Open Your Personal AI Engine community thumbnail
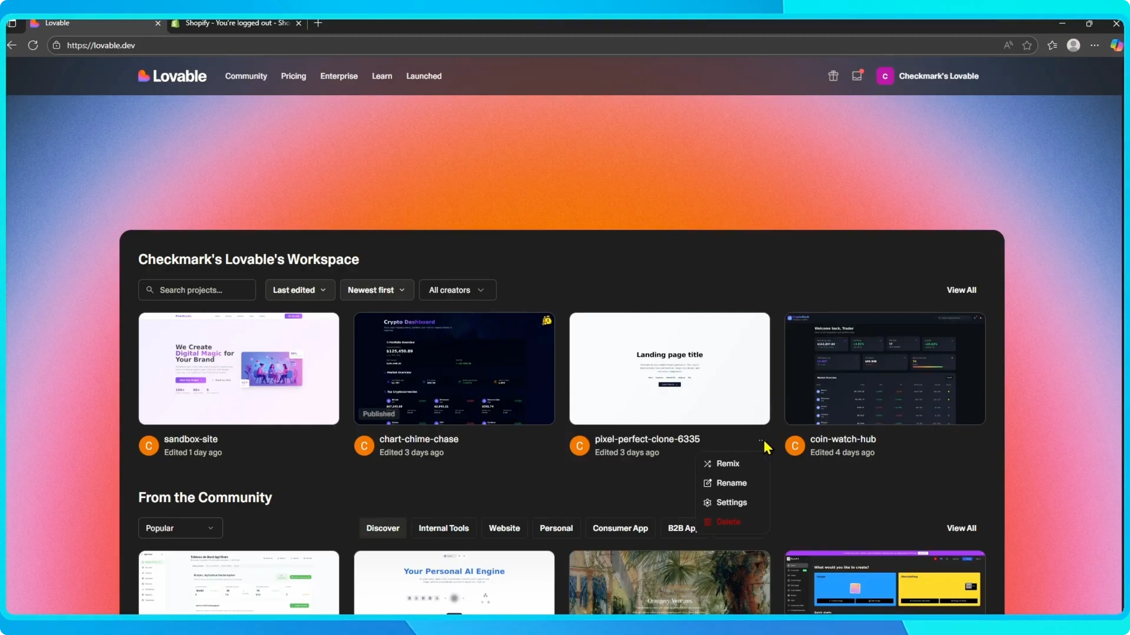Viewport: 1130px width, 635px height. point(454,583)
